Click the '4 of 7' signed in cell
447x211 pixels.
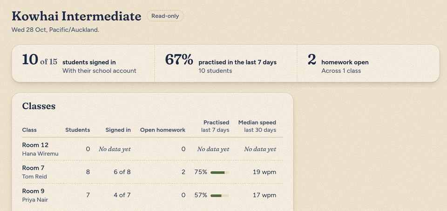pyautogui.click(x=122, y=195)
